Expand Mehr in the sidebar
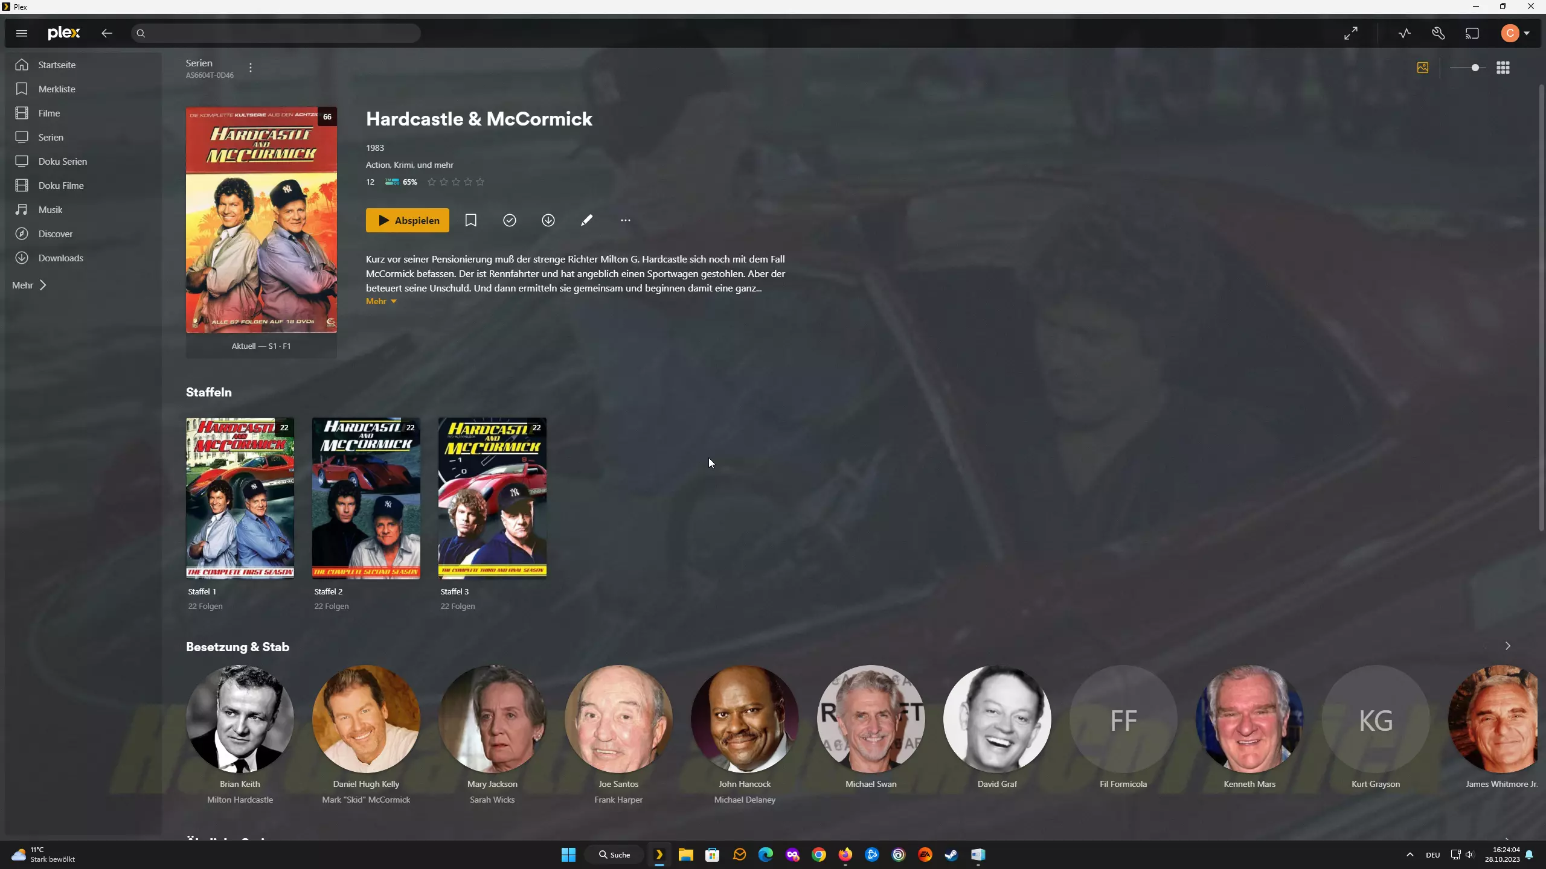The height and width of the screenshot is (869, 1546). click(29, 285)
